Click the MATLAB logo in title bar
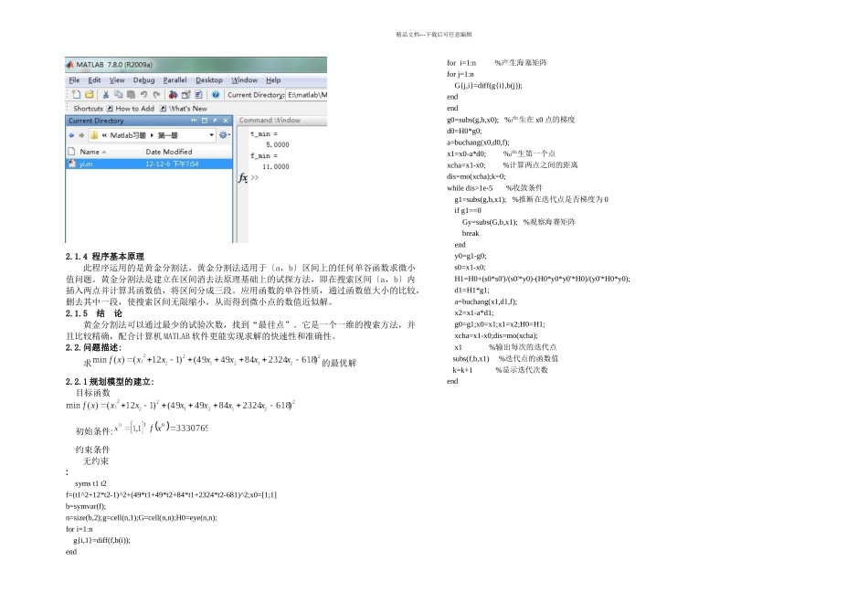Viewport: 868px width, 614px height. click(69, 65)
